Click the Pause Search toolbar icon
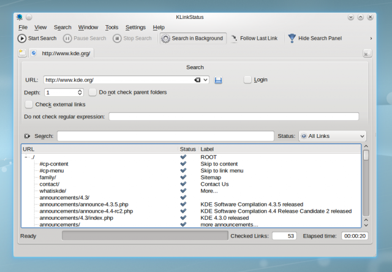 point(67,39)
